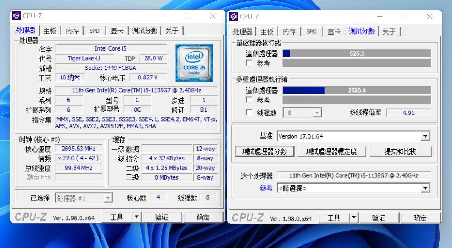This screenshot has height=248, width=452.
Task: Close the left CPU-Z processor window
Action: 212,16
